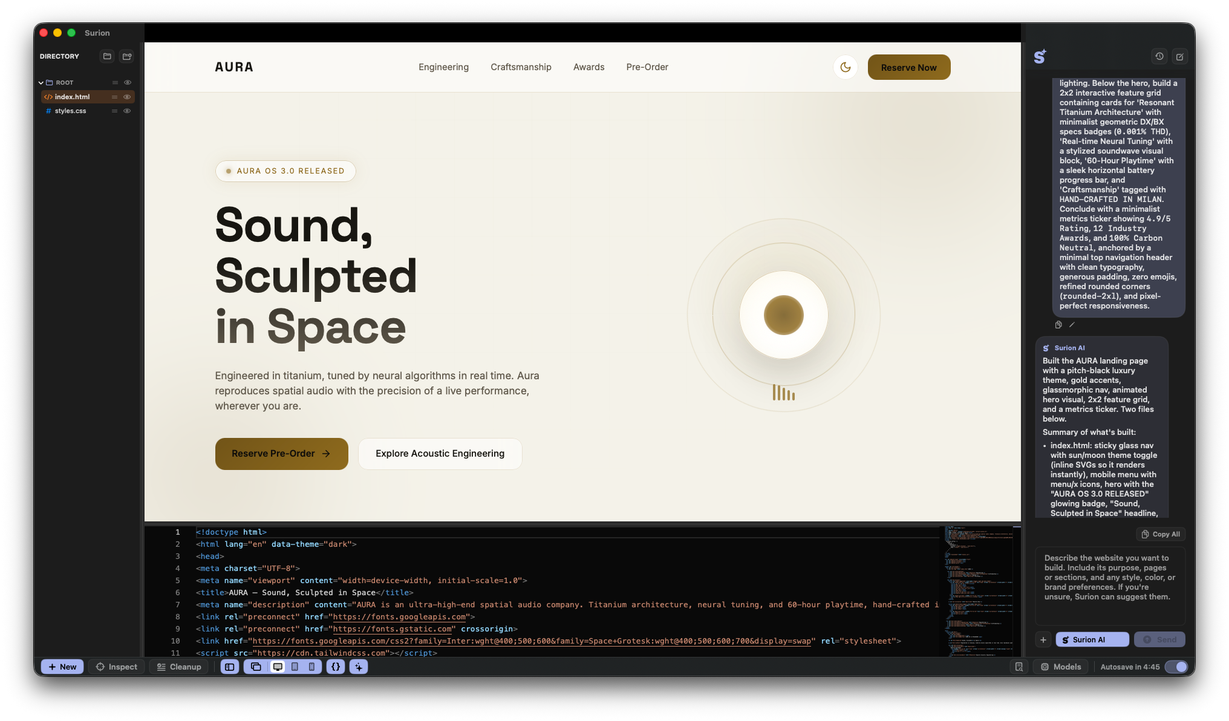The height and width of the screenshot is (721, 1229).
Task: Click the AURA OS 3.0 RELEASED badge
Action: coord(285,171)
